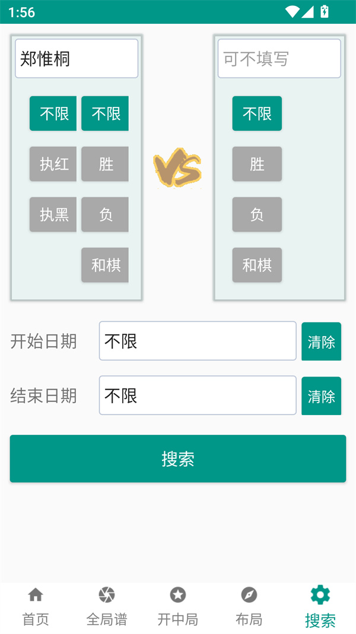Toggle 执红 for the left player

point(53,164)
